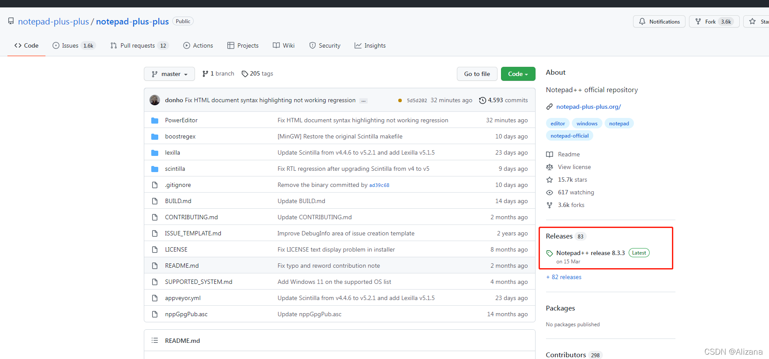Screen dimensions: 769x359
Task: Open the Contributors section heading
Action: click(566, 355)
